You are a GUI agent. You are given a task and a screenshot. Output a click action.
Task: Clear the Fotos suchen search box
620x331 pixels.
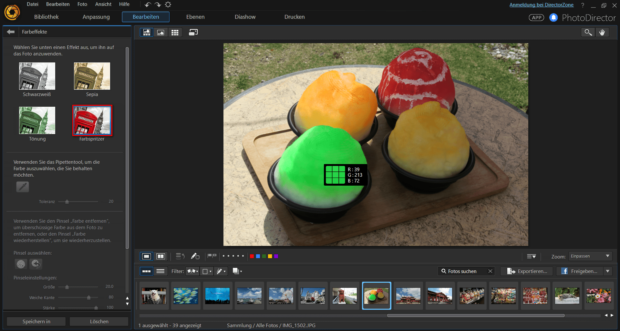coord(490,271)
